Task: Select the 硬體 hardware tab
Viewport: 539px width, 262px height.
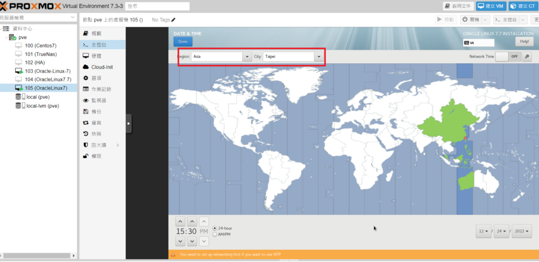Action: 96,55
